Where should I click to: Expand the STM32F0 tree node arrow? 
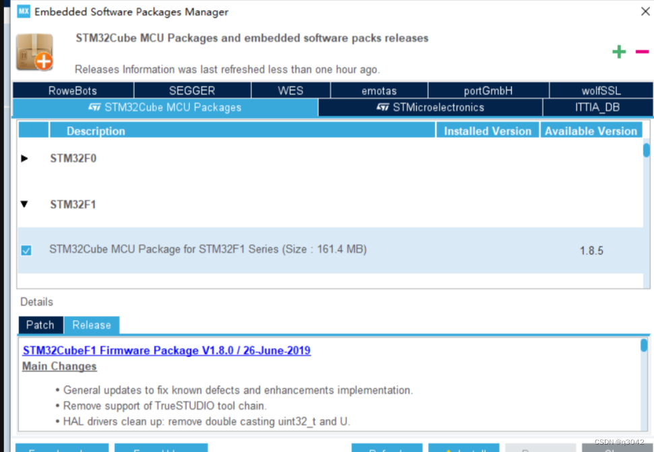click(x=24, y=158)
